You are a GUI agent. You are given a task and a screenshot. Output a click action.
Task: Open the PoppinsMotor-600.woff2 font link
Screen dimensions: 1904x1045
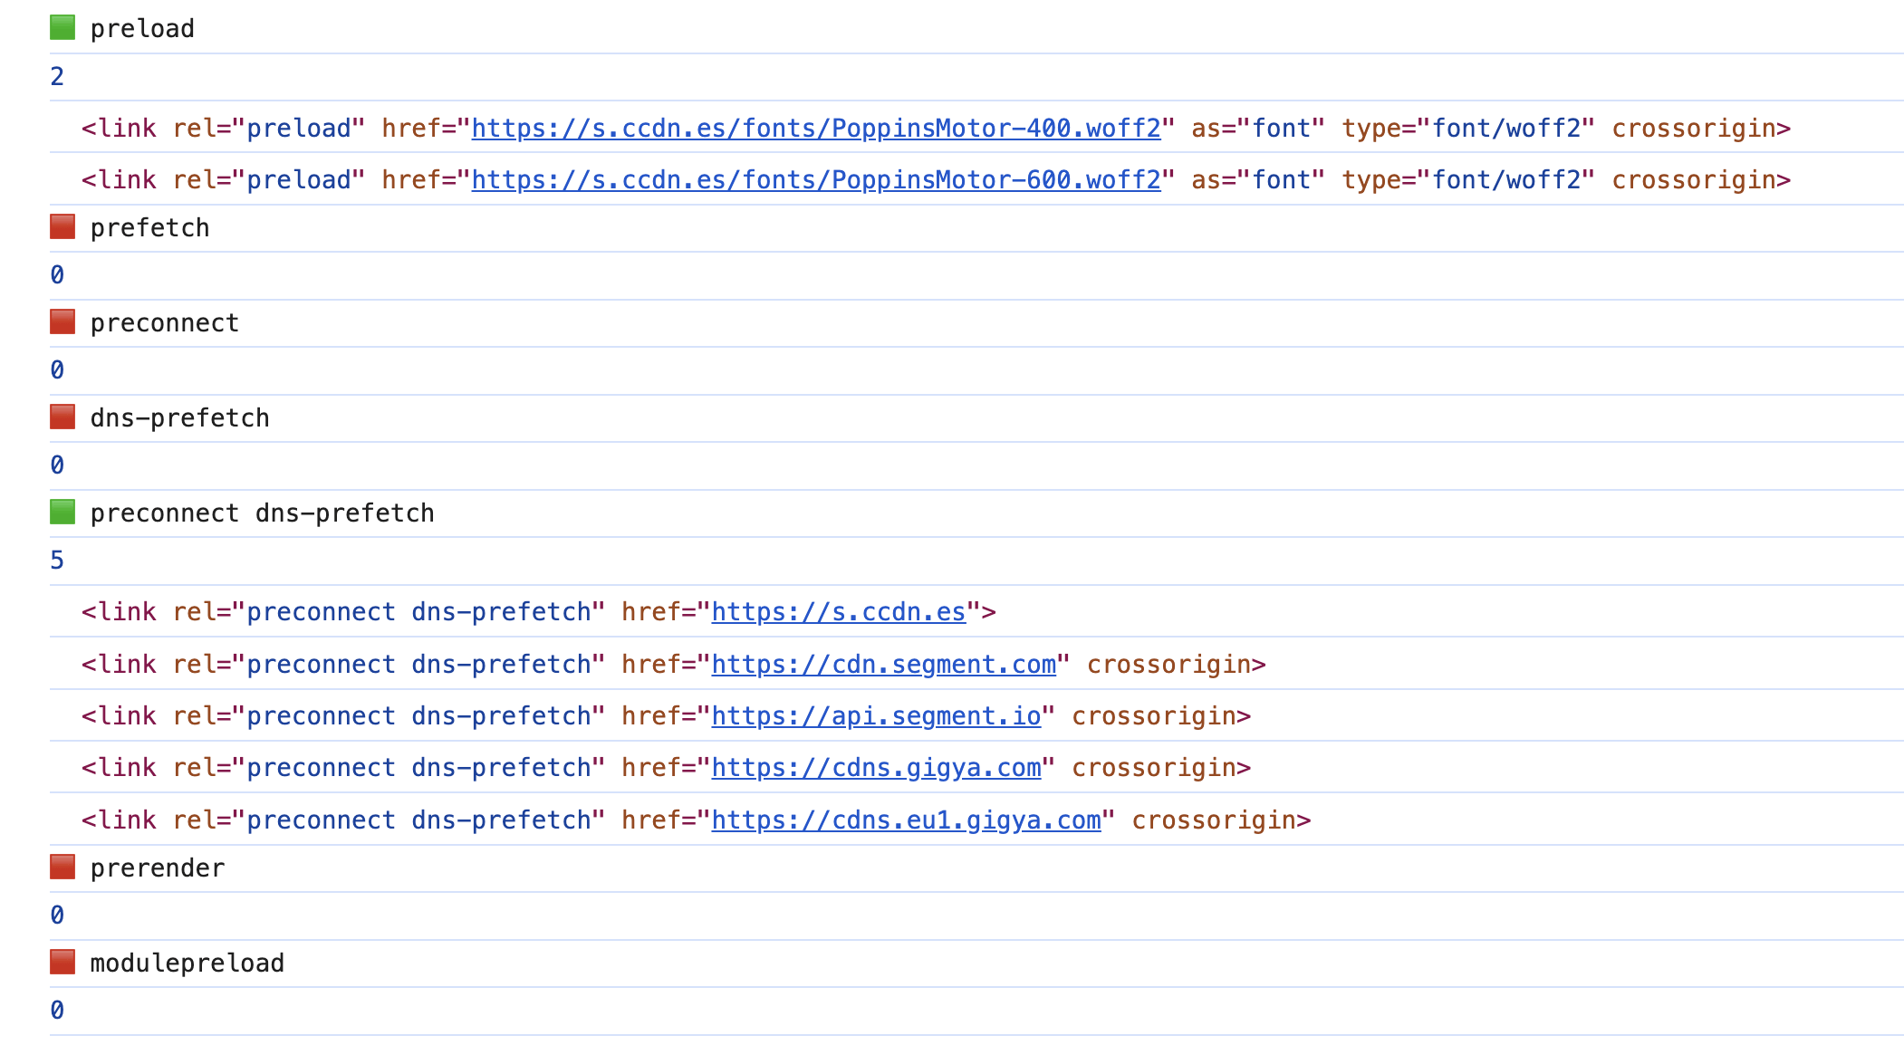tap(815, 180)
